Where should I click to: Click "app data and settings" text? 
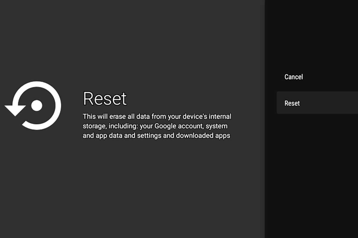pos(125,136)
